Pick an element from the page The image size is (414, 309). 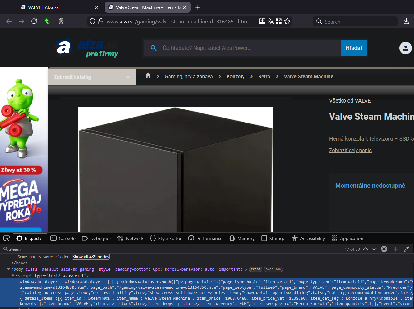coord(7,239)
